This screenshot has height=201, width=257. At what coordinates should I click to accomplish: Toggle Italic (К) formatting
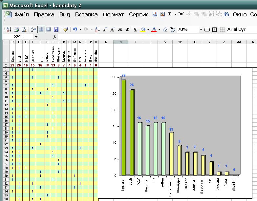127,29
